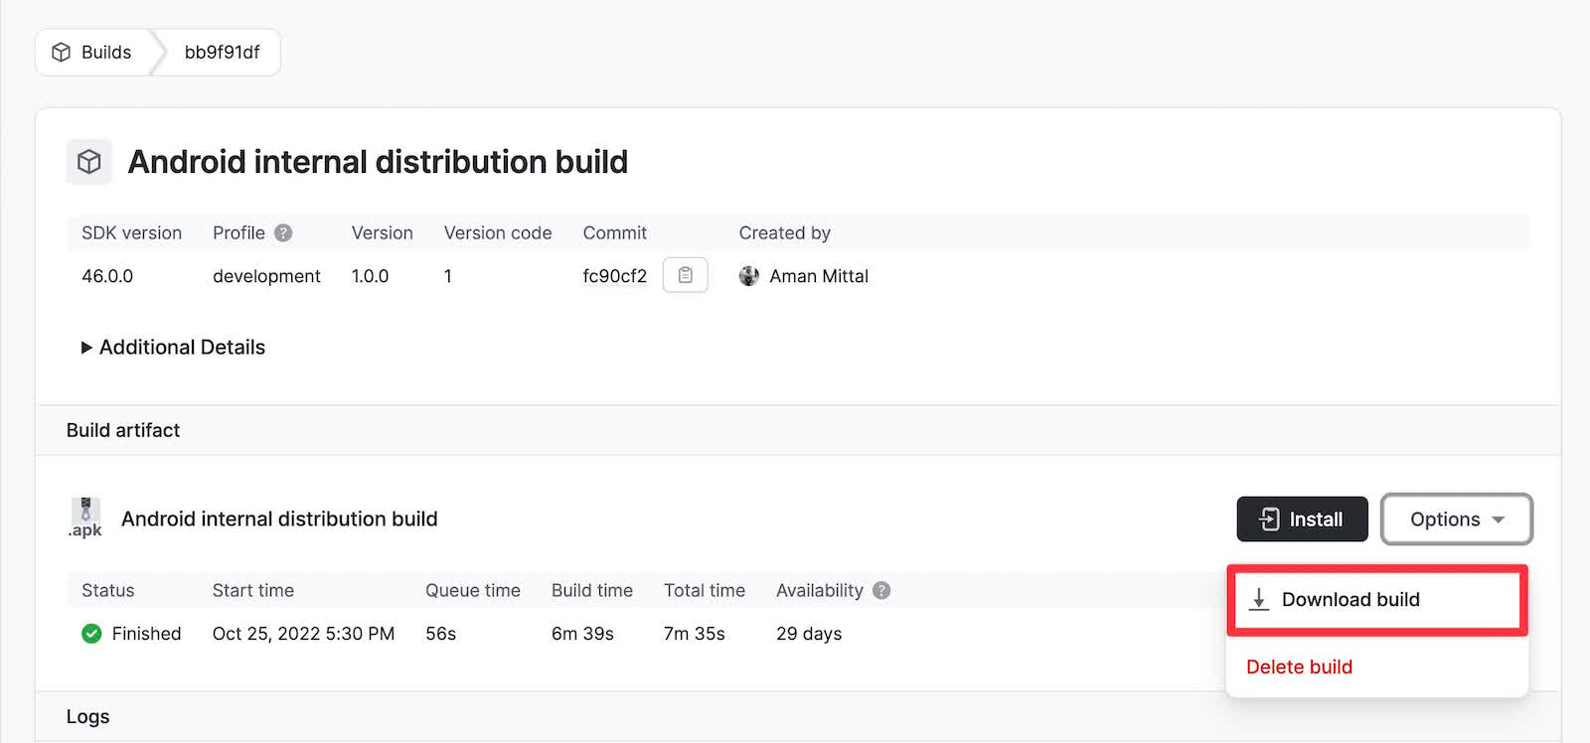The height and width of the screenshot is (743, 1590).
Task: Click Aman Mittal's avatar image
Action: pyautogui.click(x=749, y=276)
